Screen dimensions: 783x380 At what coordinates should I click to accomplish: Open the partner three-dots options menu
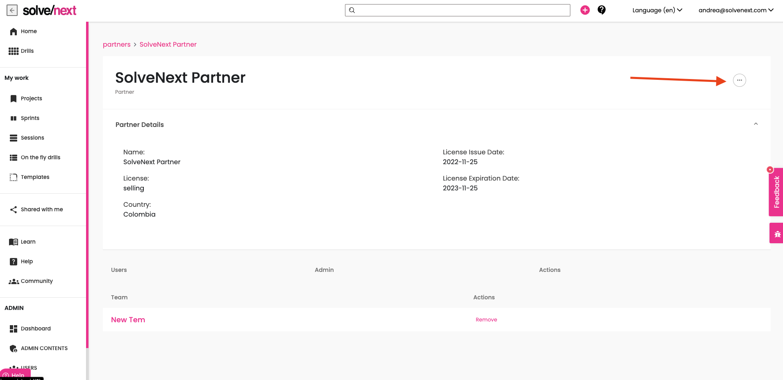pyautogui.click(x=740, y=80)
